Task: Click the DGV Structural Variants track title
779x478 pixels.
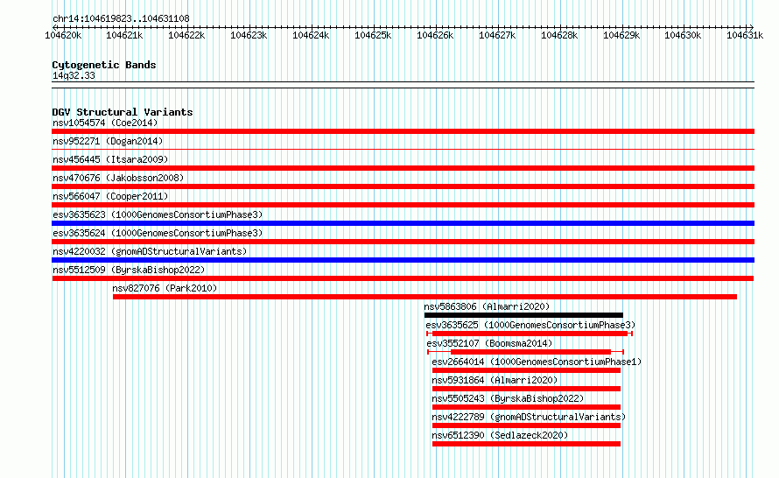Action: [x=123, y=112]
